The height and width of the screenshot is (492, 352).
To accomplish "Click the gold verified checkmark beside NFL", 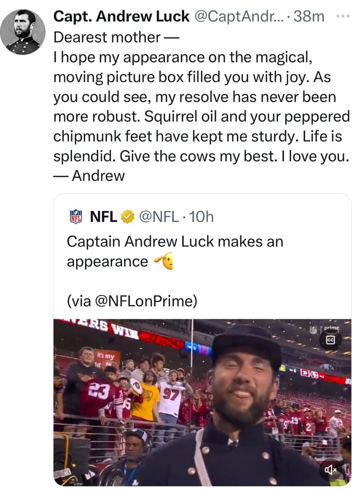I will [x=127, y=218].
